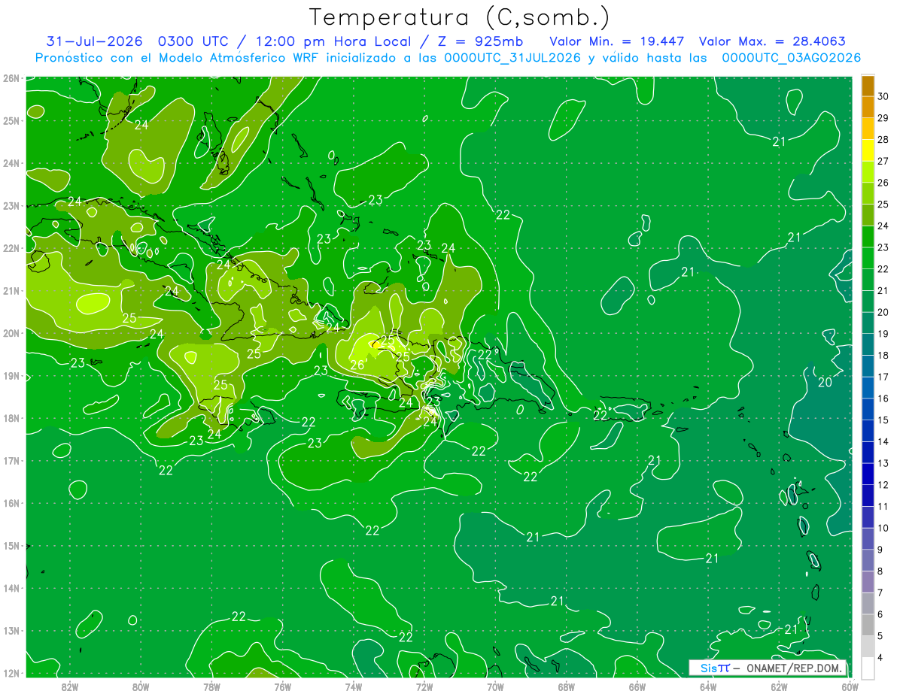Click the '28' label on the color scale

883,140
